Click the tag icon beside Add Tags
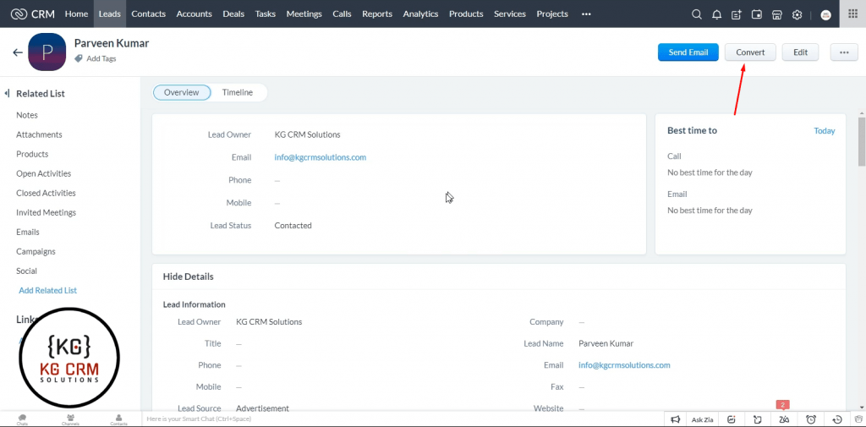Image resolution: width=866 pixels, height=427 pixels. pos(79,58)
